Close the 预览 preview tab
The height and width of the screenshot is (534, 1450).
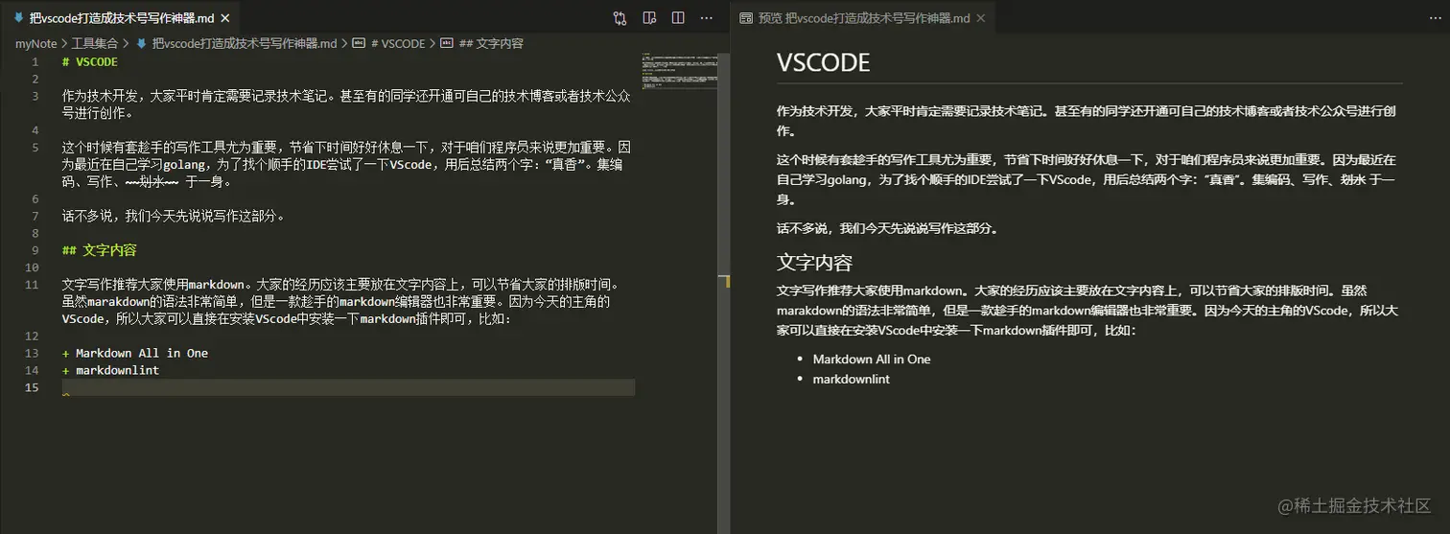[981, 17]
